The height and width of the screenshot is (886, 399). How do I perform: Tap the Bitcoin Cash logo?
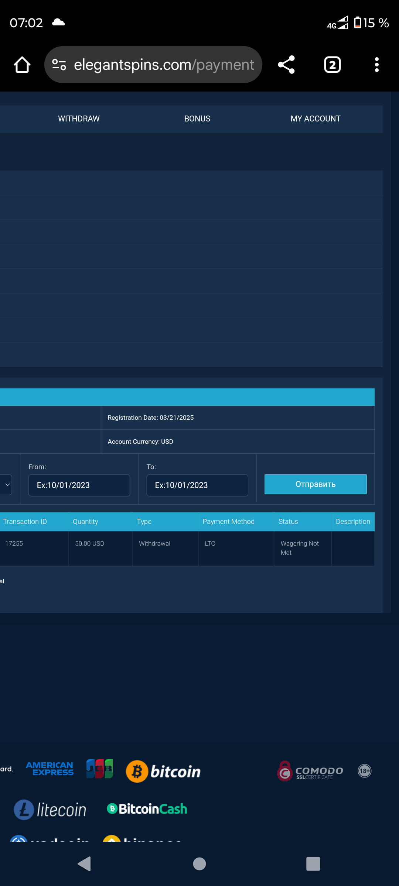147,809
